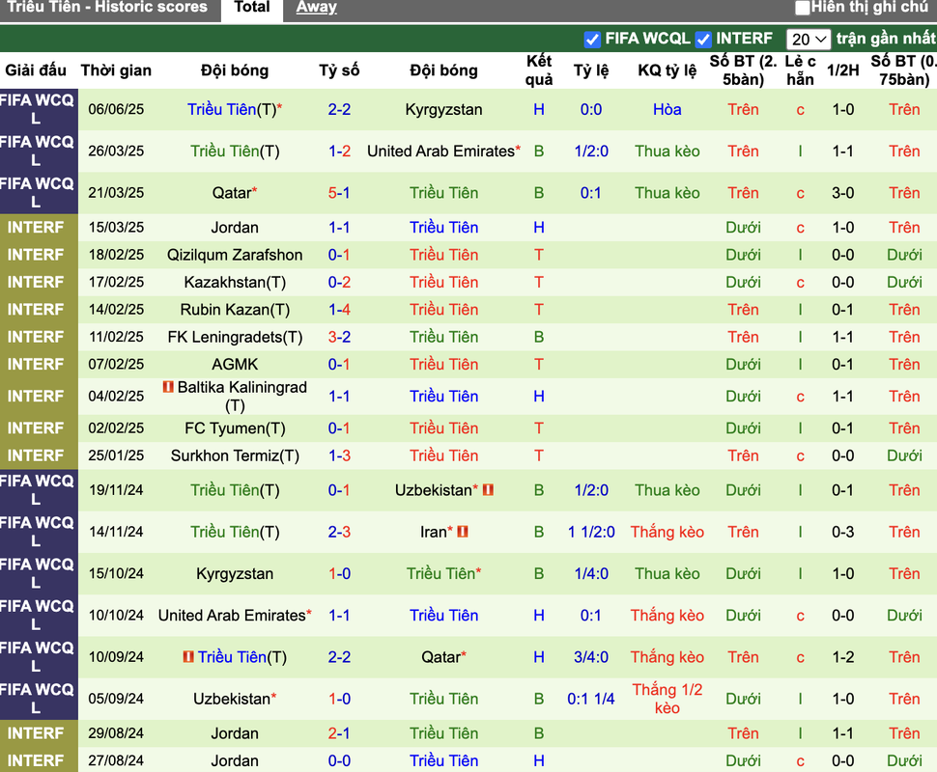The height and width of the screenshot is (772, 937).
Task: Click the Thời gian column header
Action: (x=116, y=70)
